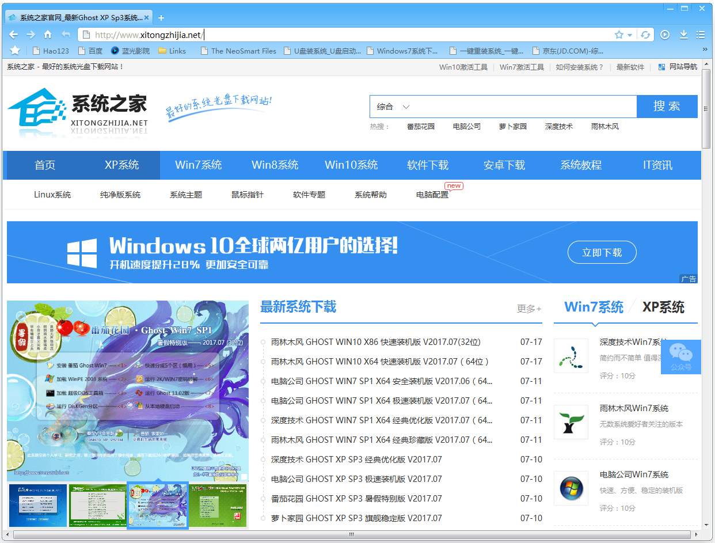Open 纯净版系统 submenu item
This screenshot has width=715, height=543.
tap(120, 195)
